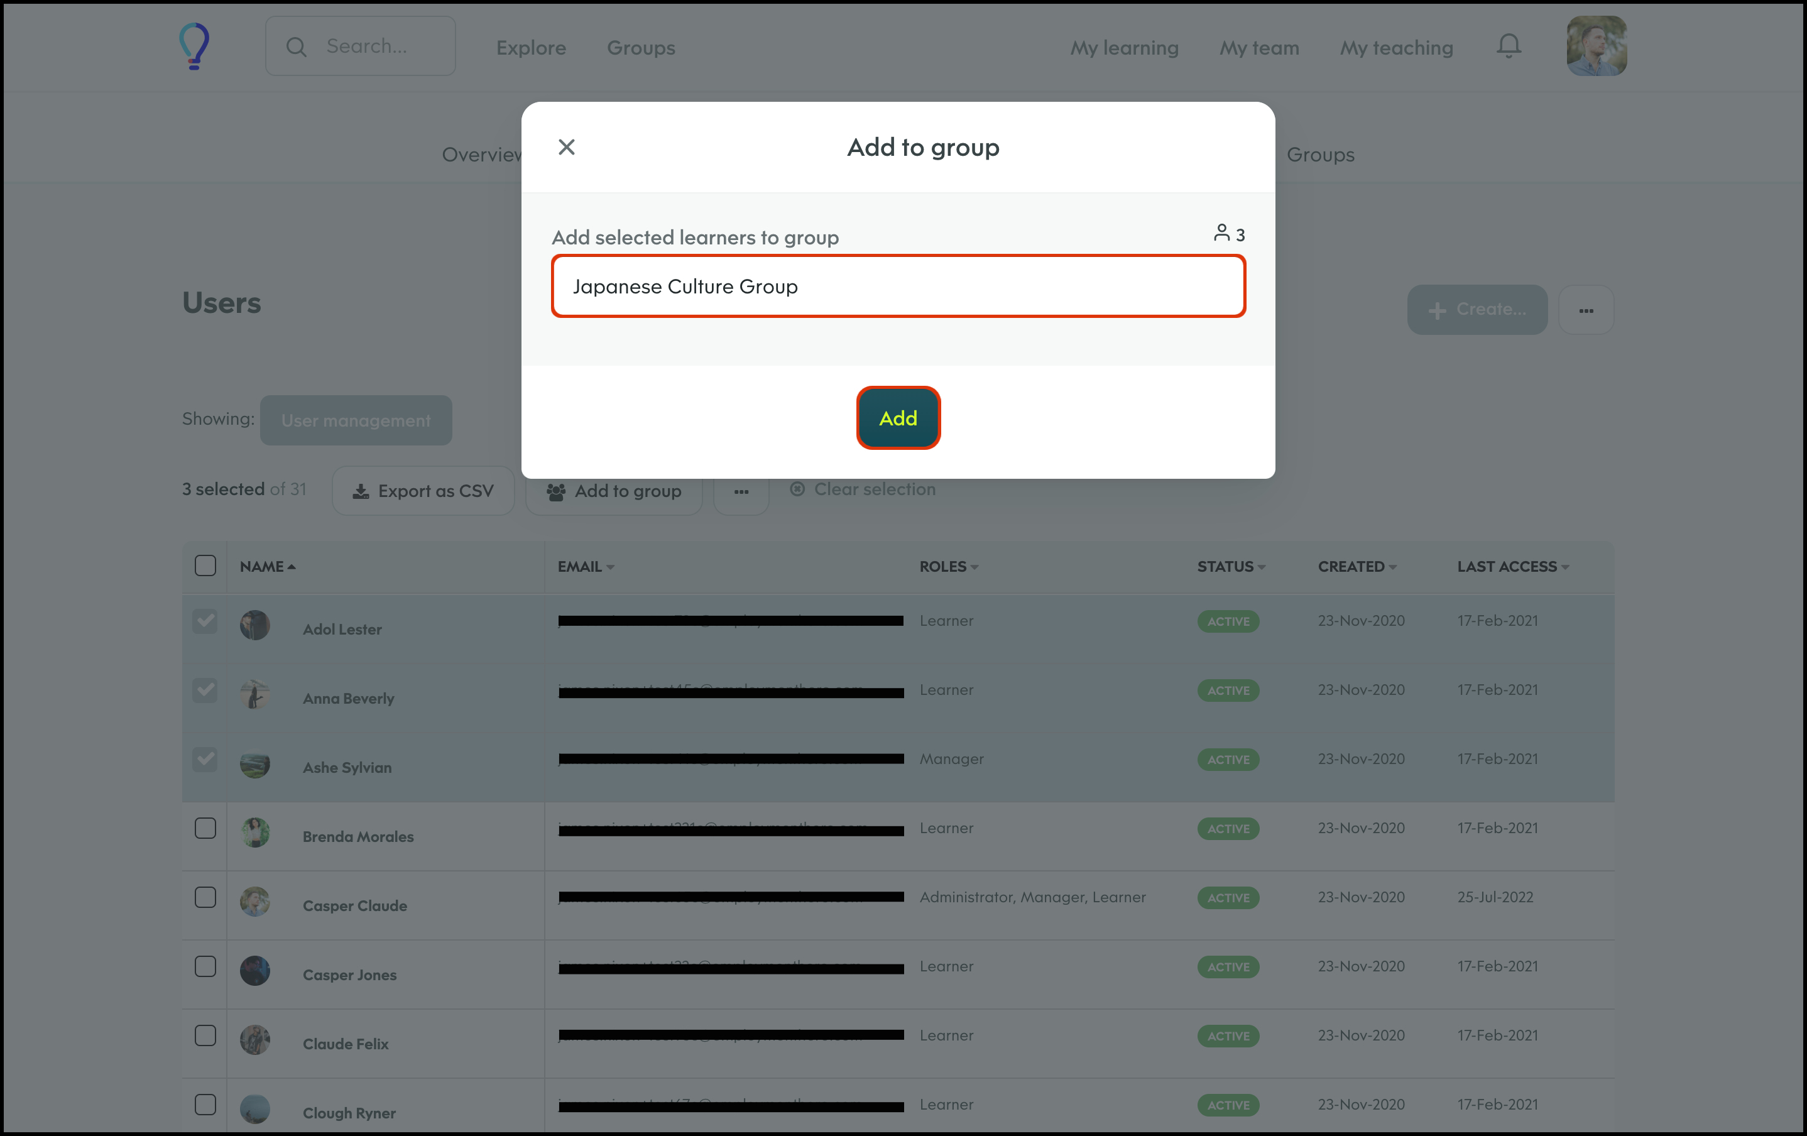Switch to the Groups sub-tab
This screenshot has width=1807, height=1136.
(1320, 155)
